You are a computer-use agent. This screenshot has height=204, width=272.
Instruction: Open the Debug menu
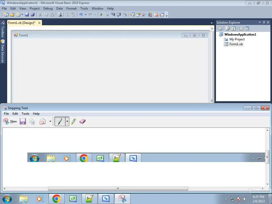(48, 8)
